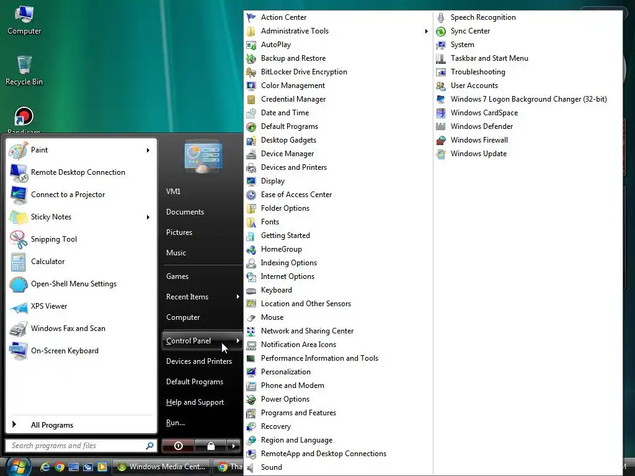The height and width of the screenshot is (476, 635).
Task: Open Troubleshooting
Action: pyautogui.click(x=478, y=72)
